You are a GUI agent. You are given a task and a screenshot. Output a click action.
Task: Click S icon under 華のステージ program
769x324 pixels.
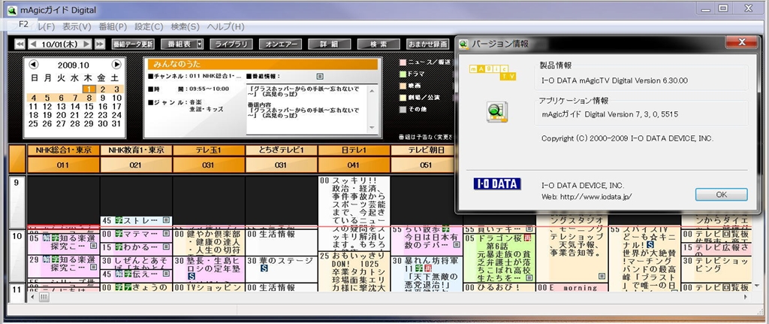pos(264,268)
